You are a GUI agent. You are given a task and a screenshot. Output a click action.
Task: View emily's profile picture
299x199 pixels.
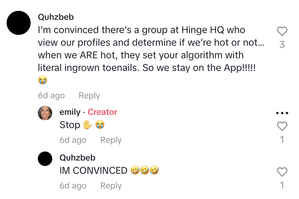[45, 113]
